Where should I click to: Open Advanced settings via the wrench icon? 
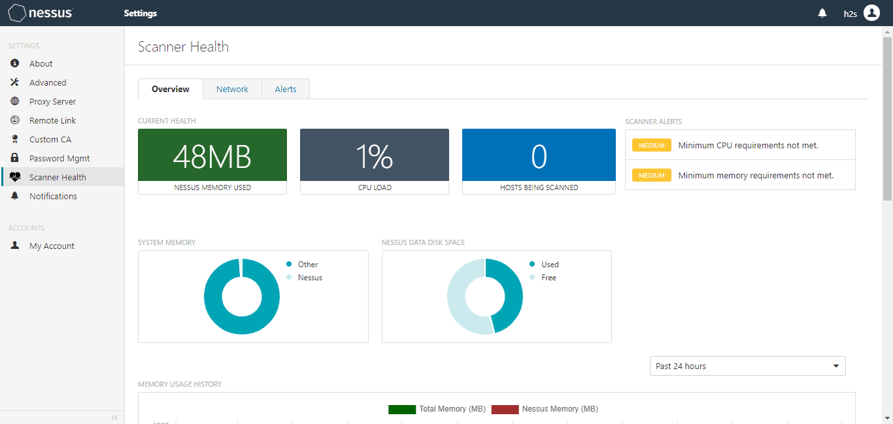[14, 82]
